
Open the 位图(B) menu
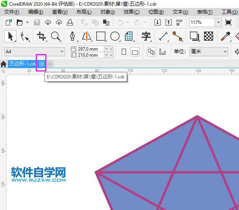tap(156, 12)
